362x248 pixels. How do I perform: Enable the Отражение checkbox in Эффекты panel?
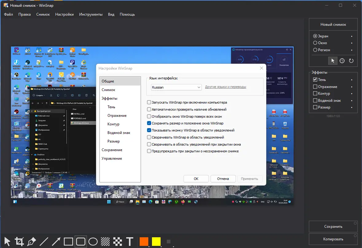pos(315,87)
